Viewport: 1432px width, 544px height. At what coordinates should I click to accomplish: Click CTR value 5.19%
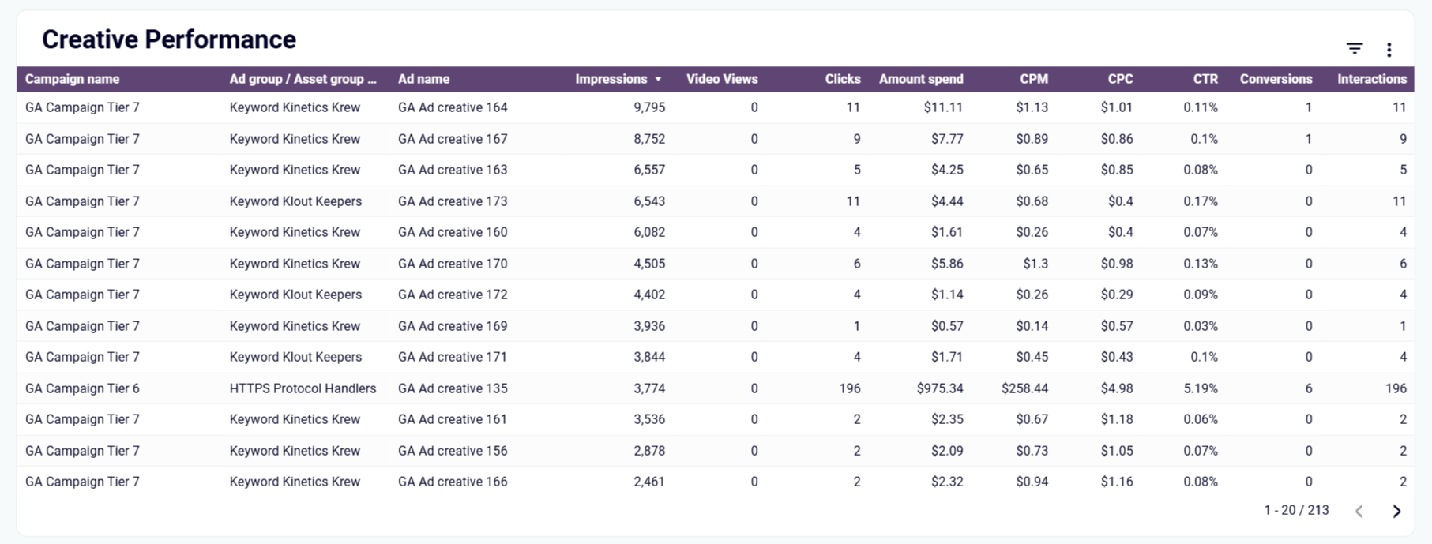[1201, 388]
